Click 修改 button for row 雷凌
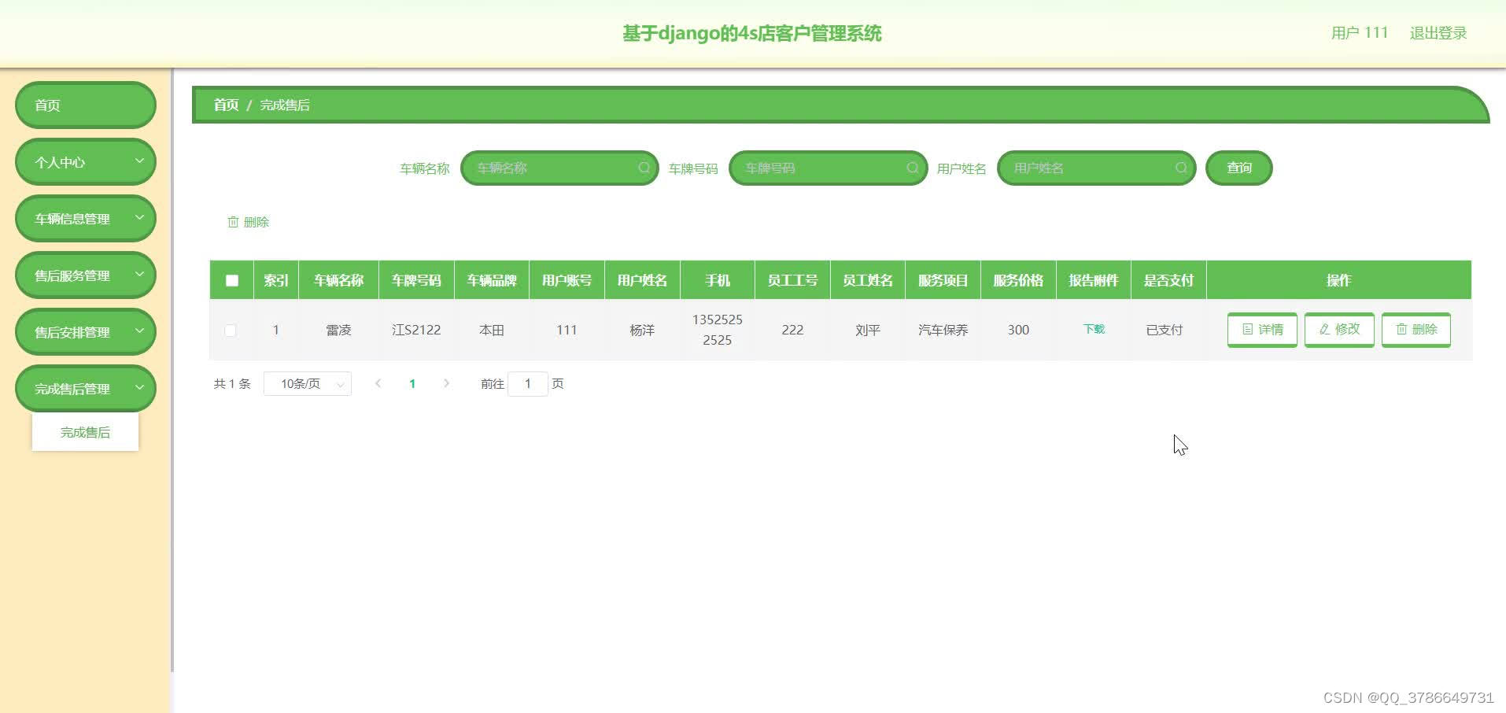1506x713 pixels. coord(1339,329)
